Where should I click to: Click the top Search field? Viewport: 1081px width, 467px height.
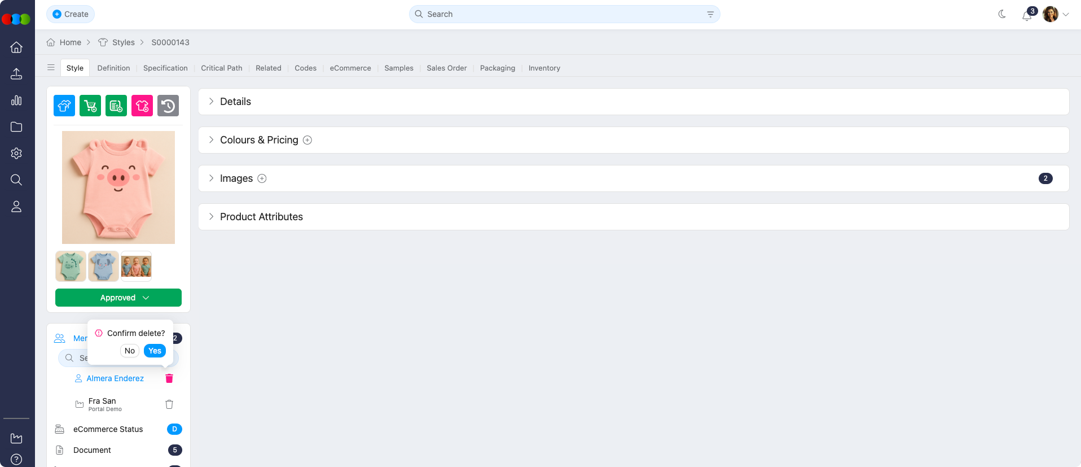pos(564,14)
